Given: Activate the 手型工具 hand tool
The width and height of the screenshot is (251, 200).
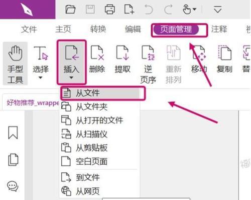Looking at the screenshot, I should [x=15, y=64].
